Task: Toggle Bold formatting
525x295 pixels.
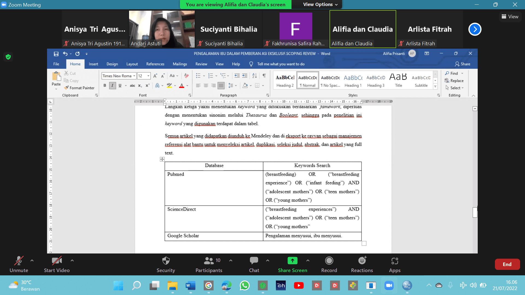Action: 105,85
